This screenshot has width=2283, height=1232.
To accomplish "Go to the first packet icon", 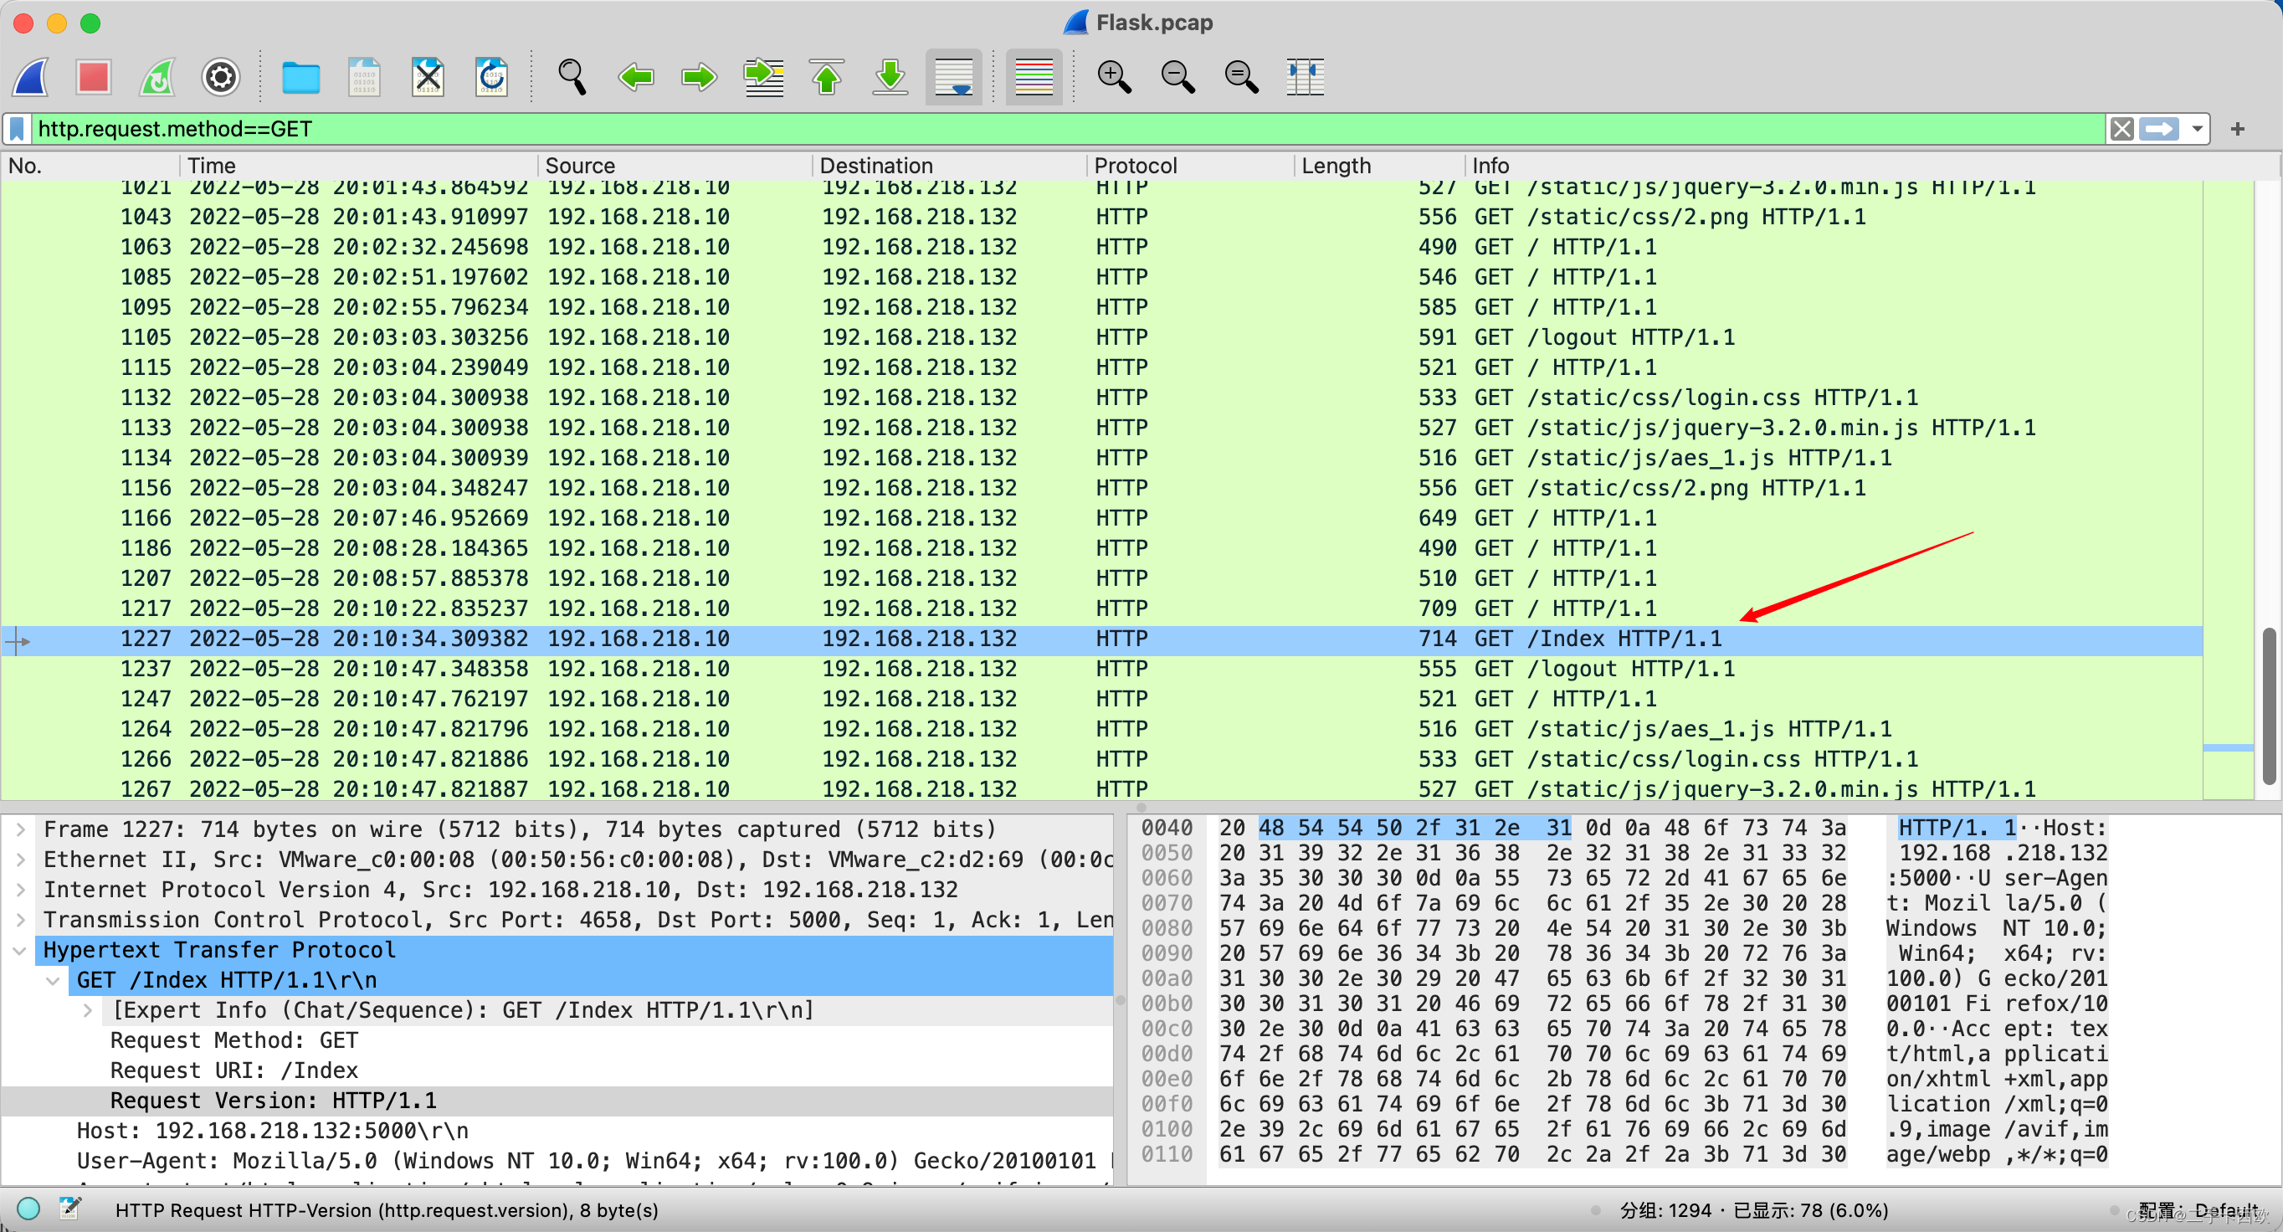I will (826, 77).
